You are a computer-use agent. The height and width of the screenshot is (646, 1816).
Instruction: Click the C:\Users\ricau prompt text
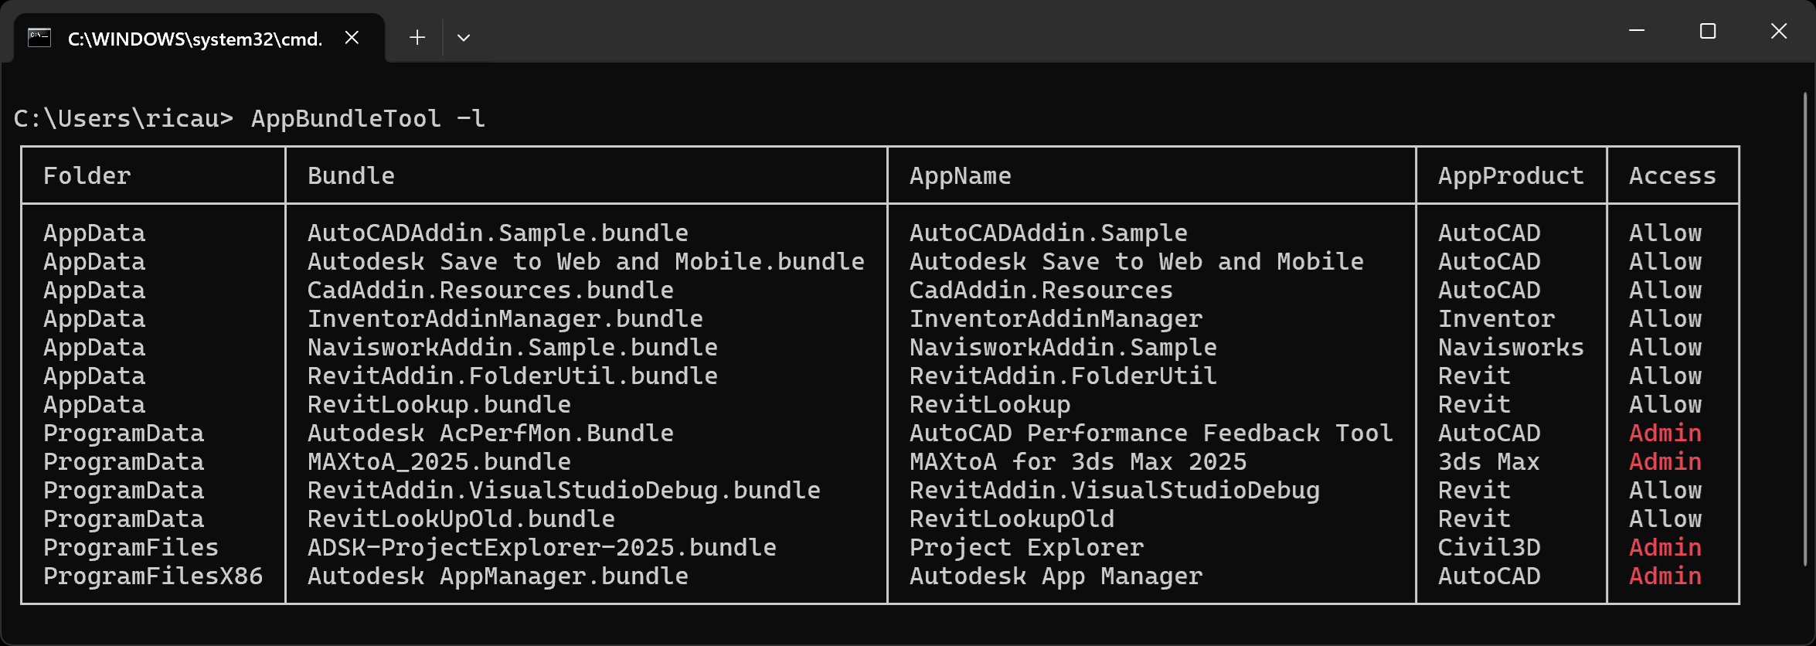121,117
